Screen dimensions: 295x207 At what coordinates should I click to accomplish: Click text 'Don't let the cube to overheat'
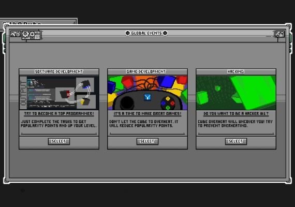[x=141, y=122]
